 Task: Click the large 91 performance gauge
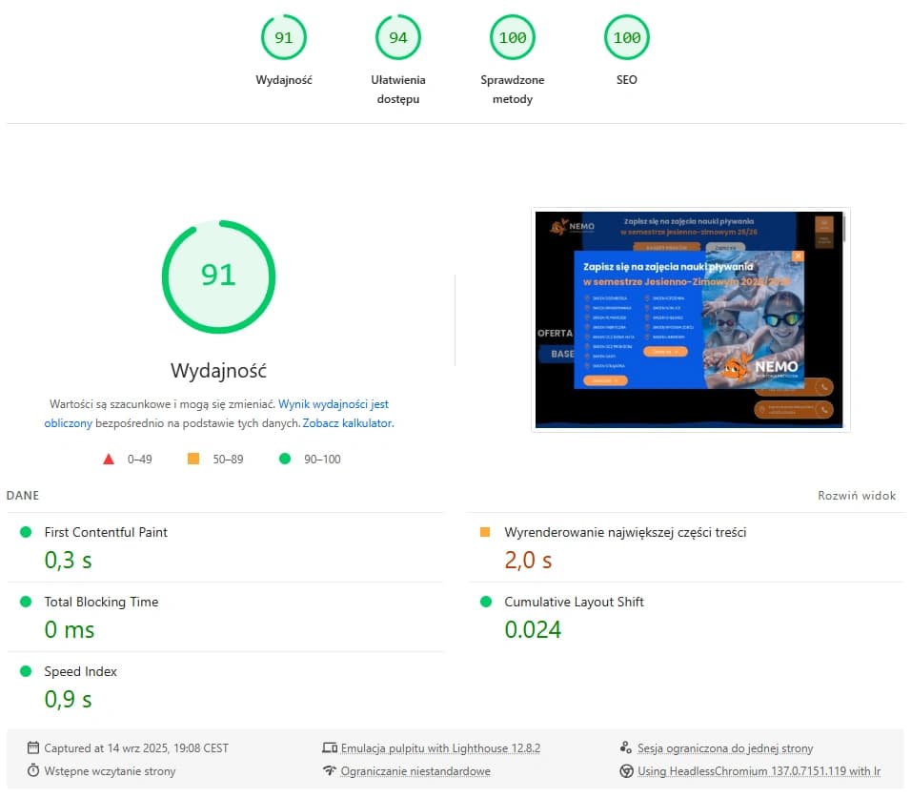pos(218,276)
